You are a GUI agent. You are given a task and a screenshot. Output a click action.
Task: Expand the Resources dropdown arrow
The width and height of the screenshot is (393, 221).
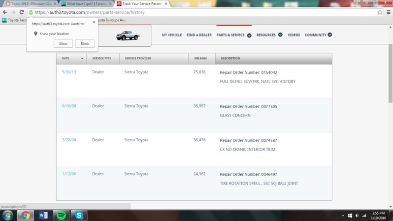(x=280, y=35)
